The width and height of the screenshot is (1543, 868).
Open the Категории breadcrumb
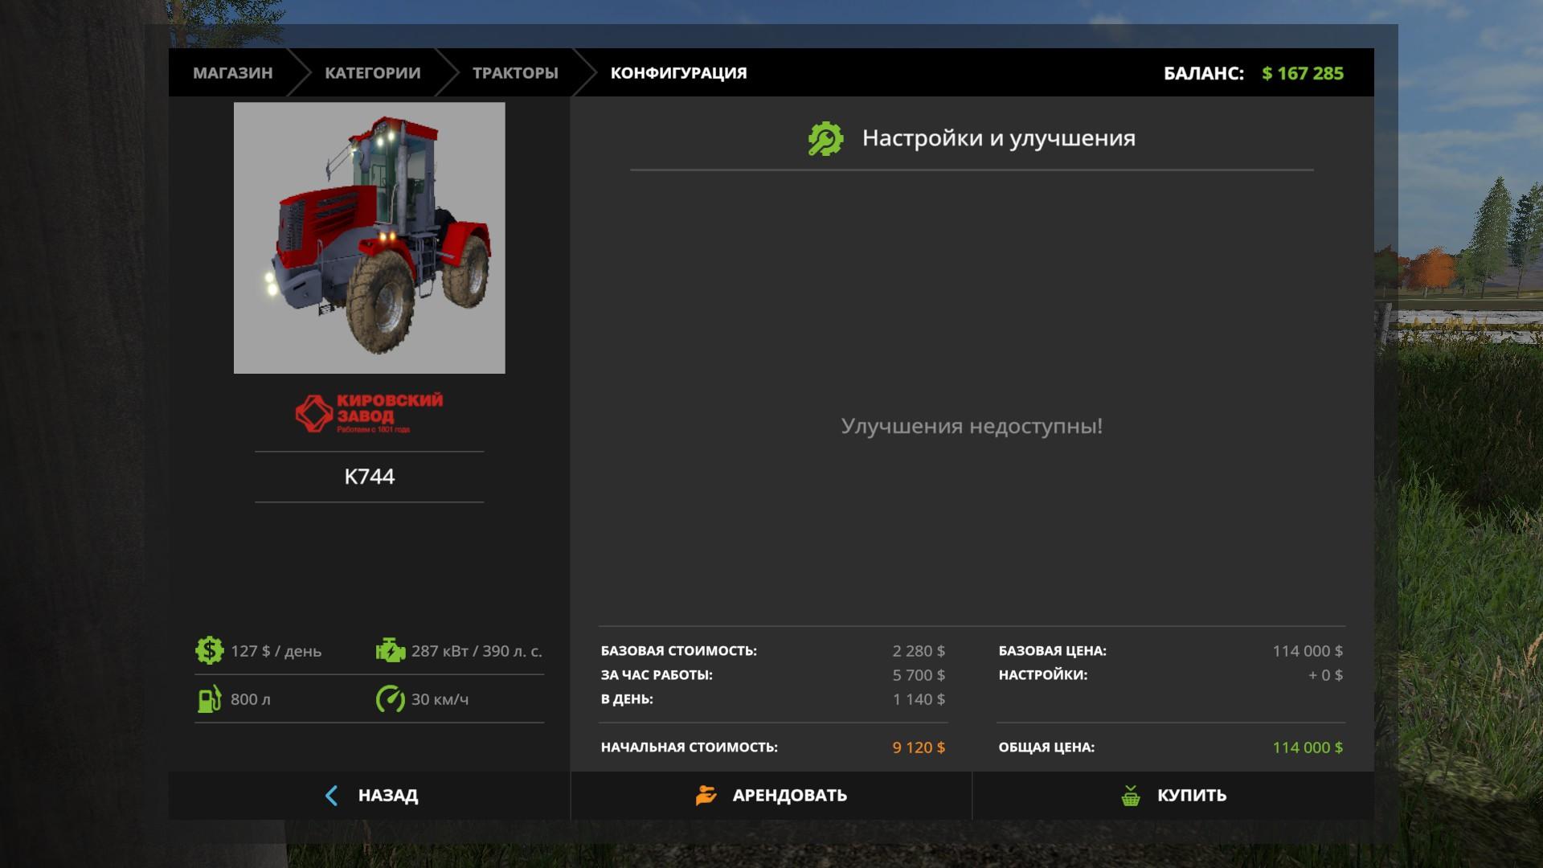point(372,73)
